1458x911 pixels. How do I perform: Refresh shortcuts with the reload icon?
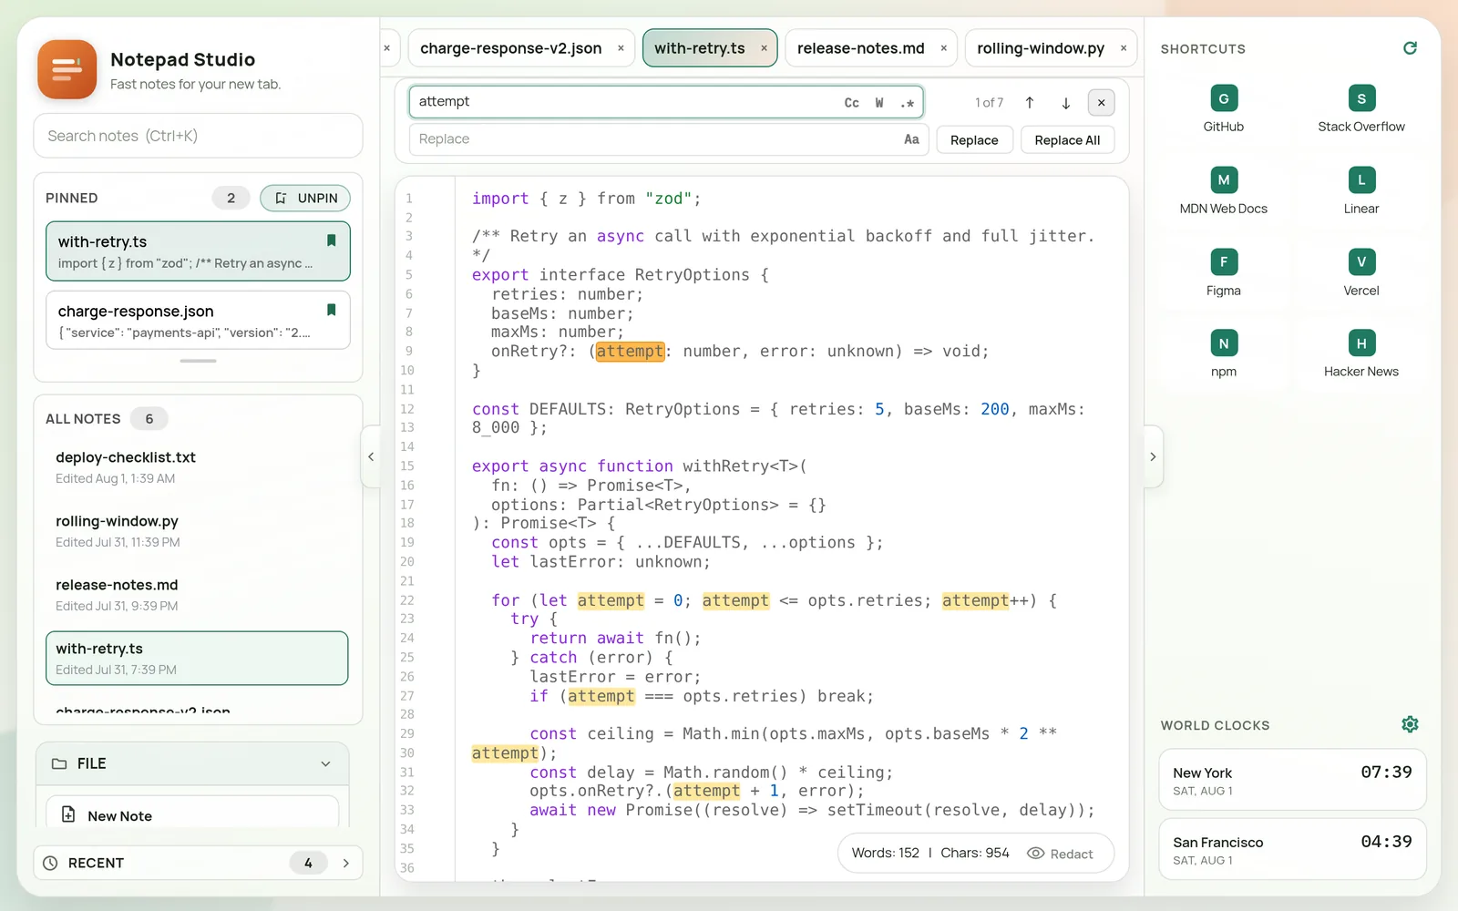click(x=1410, y=48)
